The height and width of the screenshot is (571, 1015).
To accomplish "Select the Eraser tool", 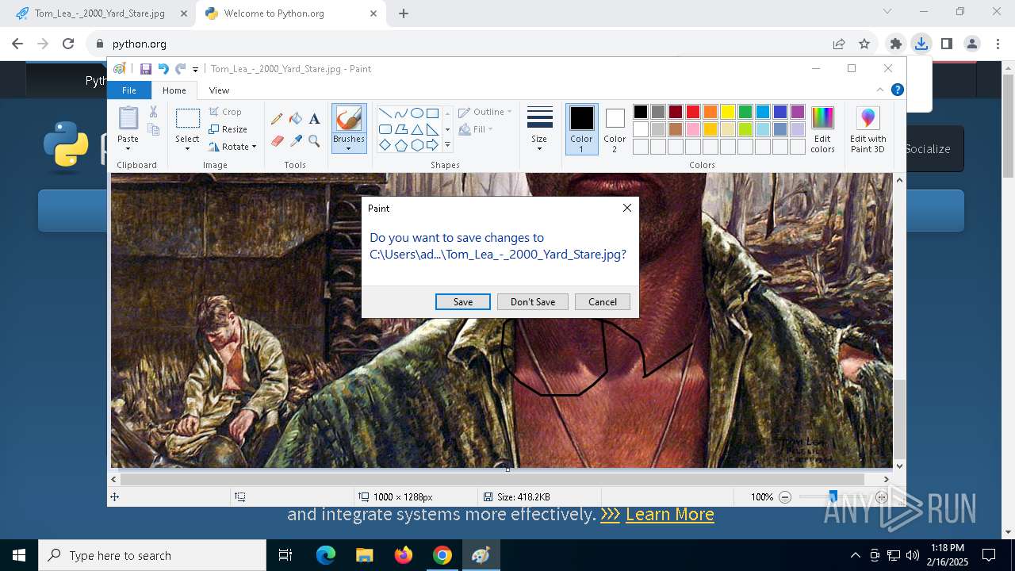I will click(277, 140).
